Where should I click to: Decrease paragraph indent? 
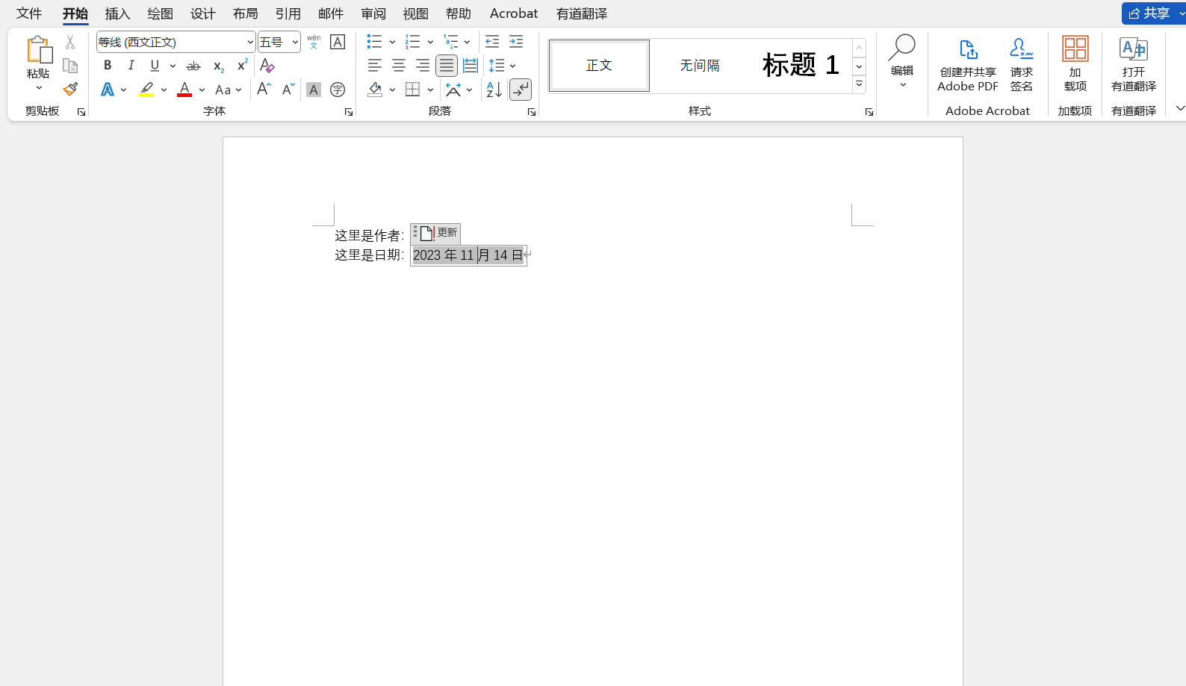tap(492, 42)
